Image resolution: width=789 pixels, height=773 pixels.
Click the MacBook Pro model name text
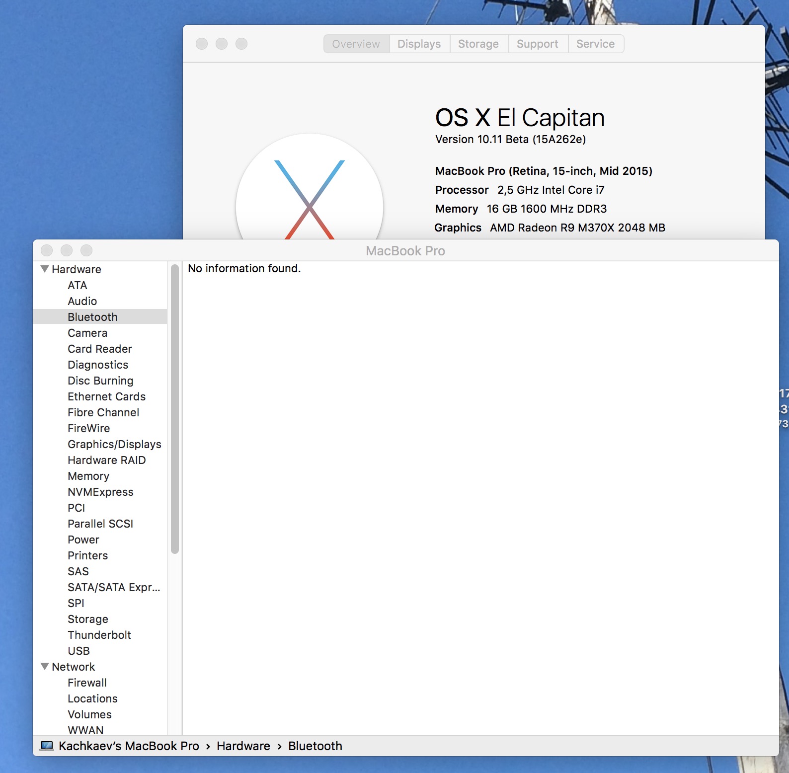click(544, 171)
